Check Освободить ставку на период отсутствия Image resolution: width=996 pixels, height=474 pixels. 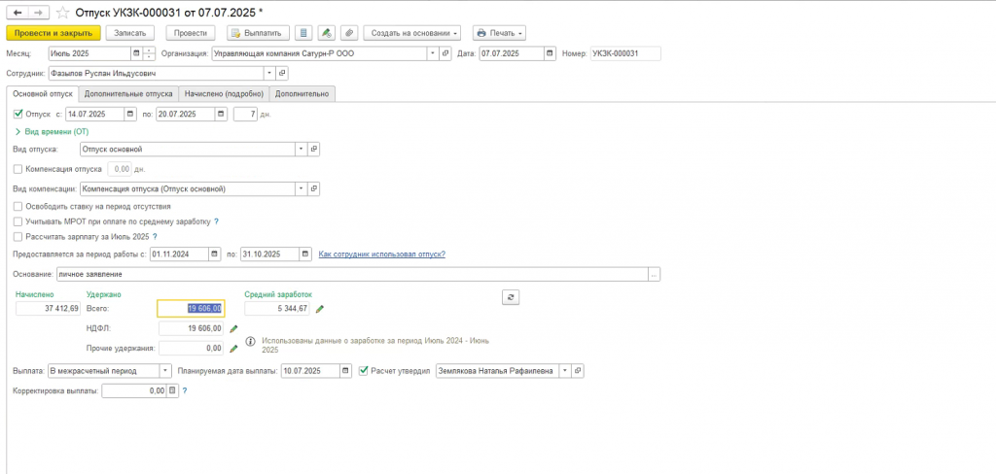coord(18,206)
